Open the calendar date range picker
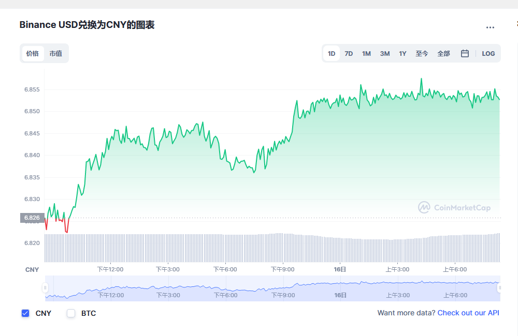 (465, 53)
